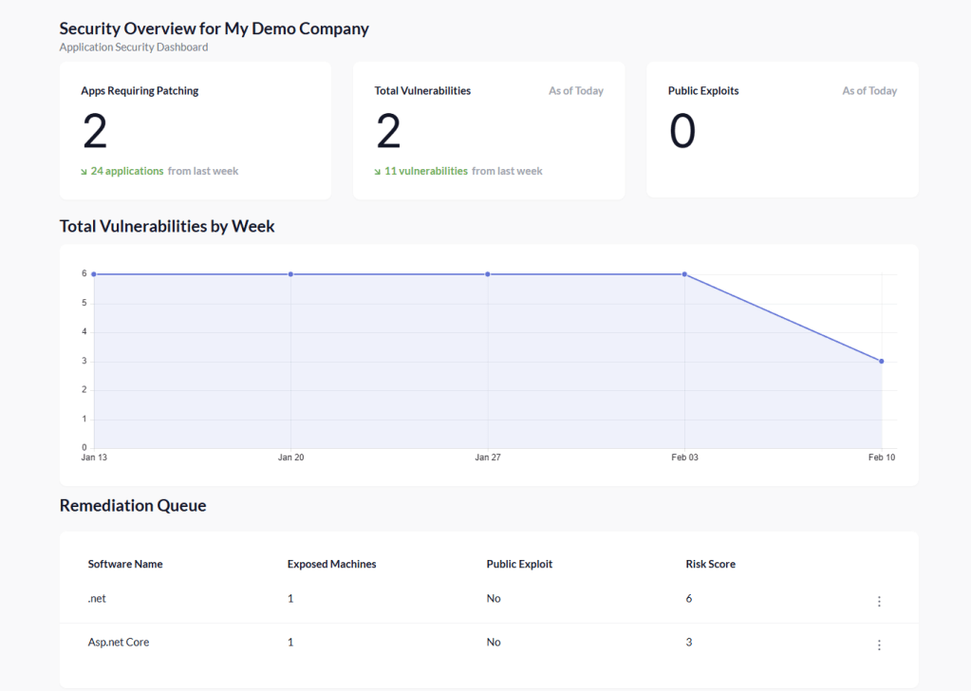Open the .net software entry
This screenshot has height=691, width=971.
(98, 599)
